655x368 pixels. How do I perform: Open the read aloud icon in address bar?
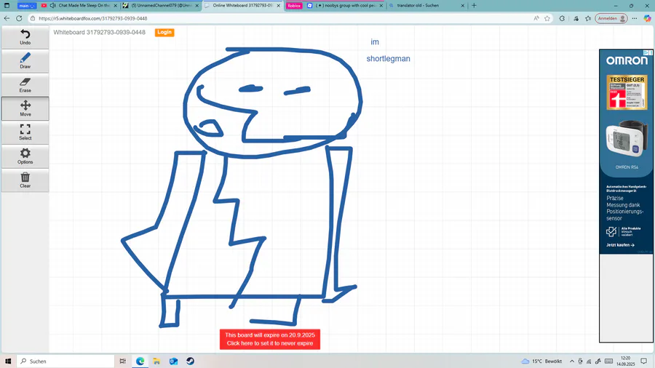(536, 18)
